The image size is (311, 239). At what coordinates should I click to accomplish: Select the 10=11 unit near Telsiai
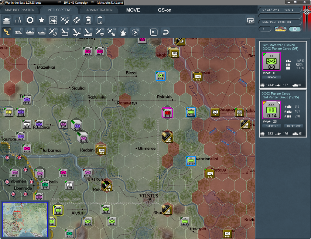27,100
